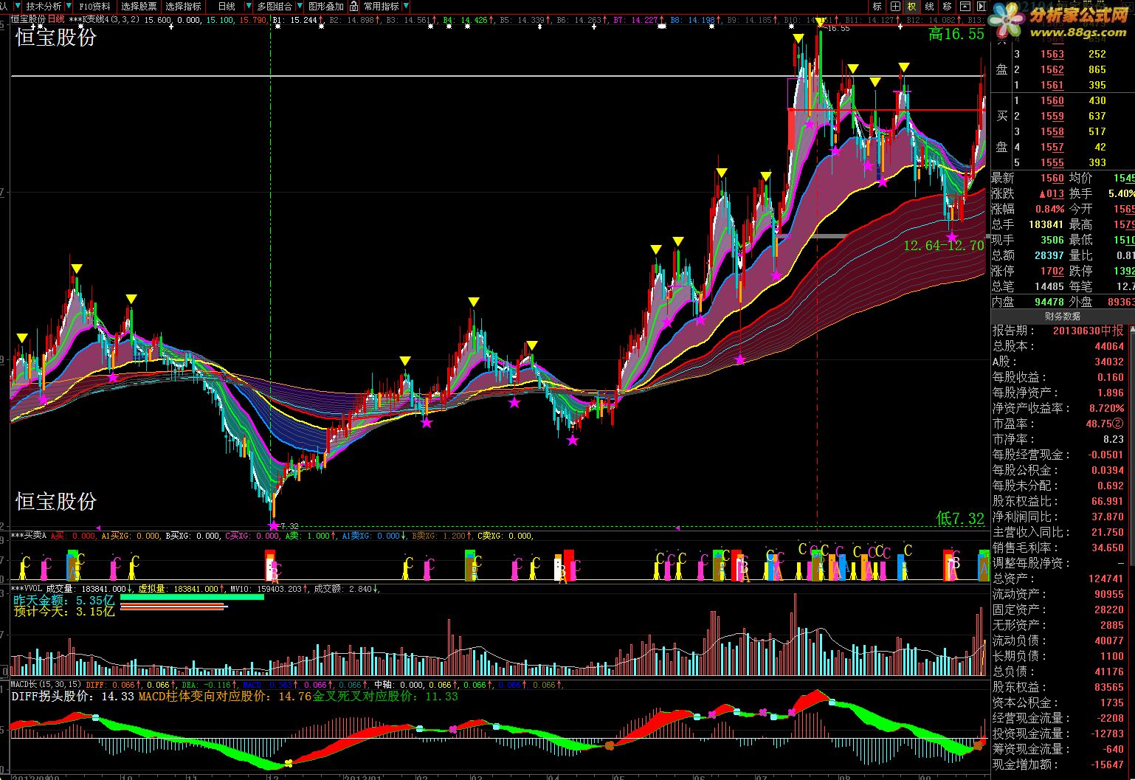Screen dimensions: 1135x780
Task: Click the 总股本 value 44064
Action: tap(1109, 346)
